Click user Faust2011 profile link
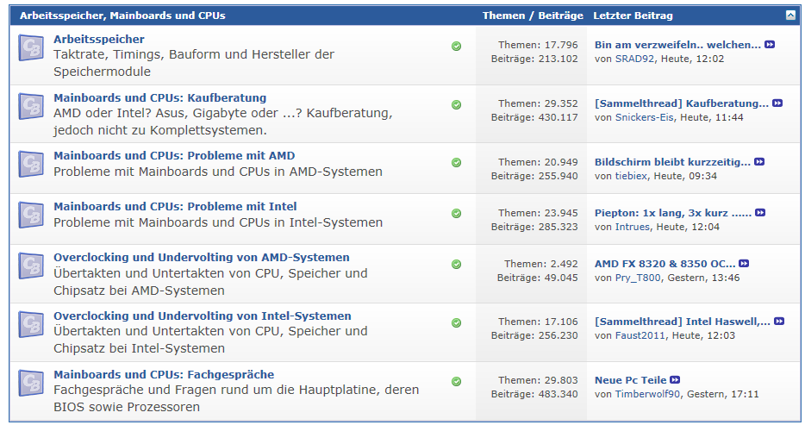 641,335
